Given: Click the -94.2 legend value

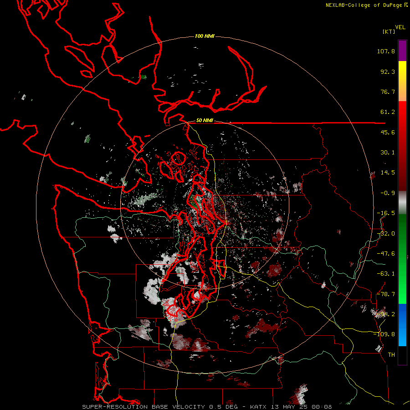Looking at the screenshot, I should [386, 314].
